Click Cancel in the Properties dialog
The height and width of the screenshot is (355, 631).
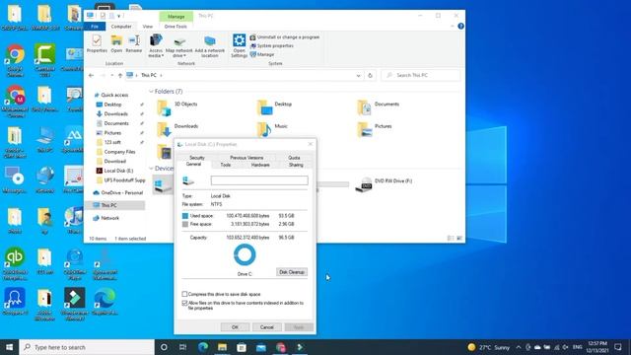point(266,327)
